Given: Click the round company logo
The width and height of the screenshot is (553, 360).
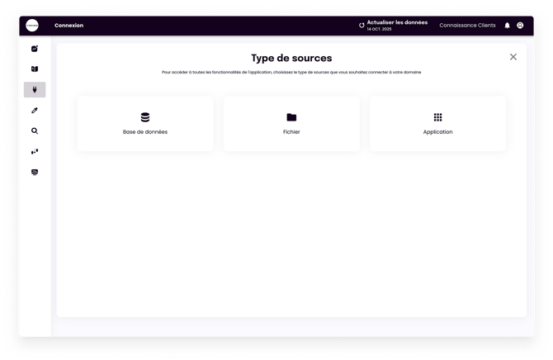Looking at the screenshot, I should pos(32,26).
